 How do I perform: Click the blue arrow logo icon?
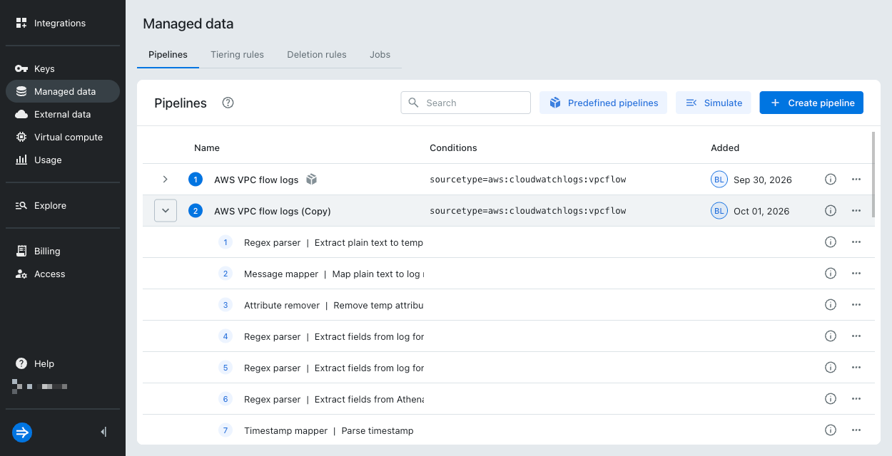click(22, 432)
